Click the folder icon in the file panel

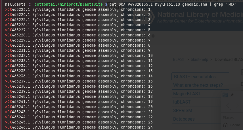point(225,95)
